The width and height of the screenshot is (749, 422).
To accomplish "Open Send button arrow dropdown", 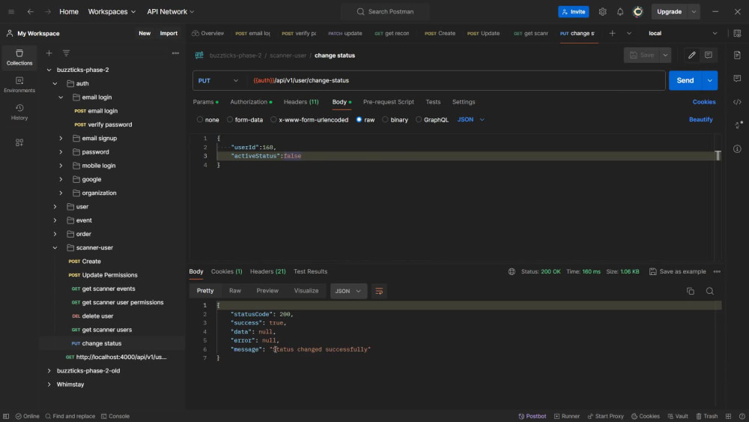I will 710,80.
